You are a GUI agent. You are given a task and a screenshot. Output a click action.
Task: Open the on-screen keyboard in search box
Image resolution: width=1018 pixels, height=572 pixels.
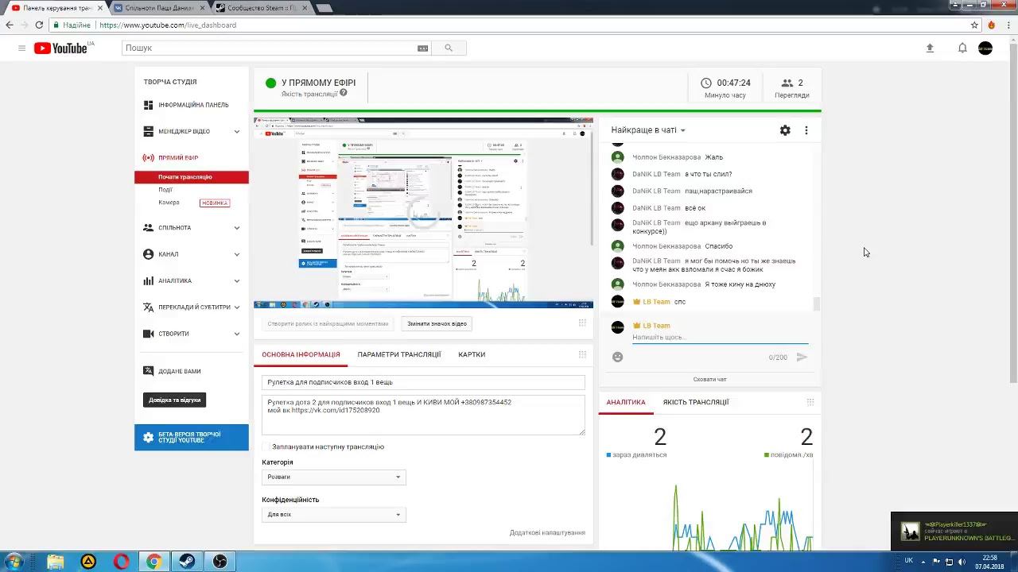tap(422, 48)
